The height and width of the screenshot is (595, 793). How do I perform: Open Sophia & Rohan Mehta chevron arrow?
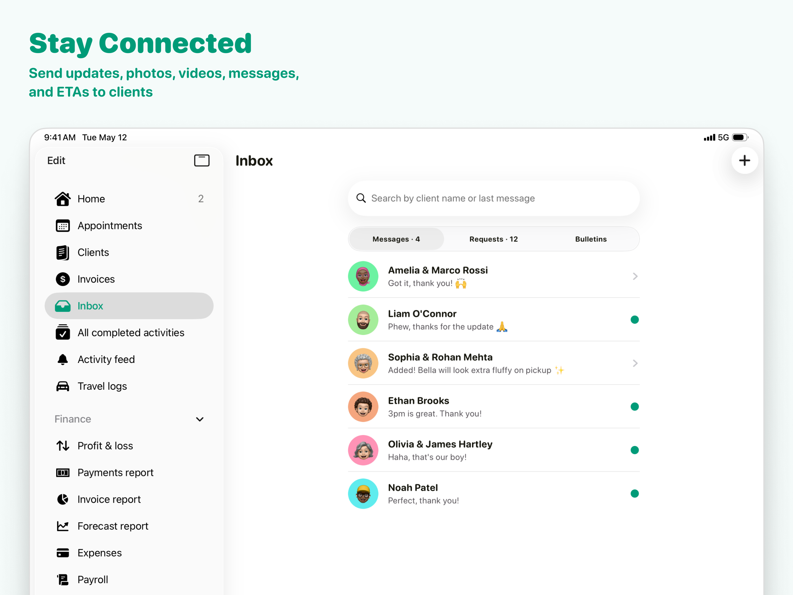635,363
